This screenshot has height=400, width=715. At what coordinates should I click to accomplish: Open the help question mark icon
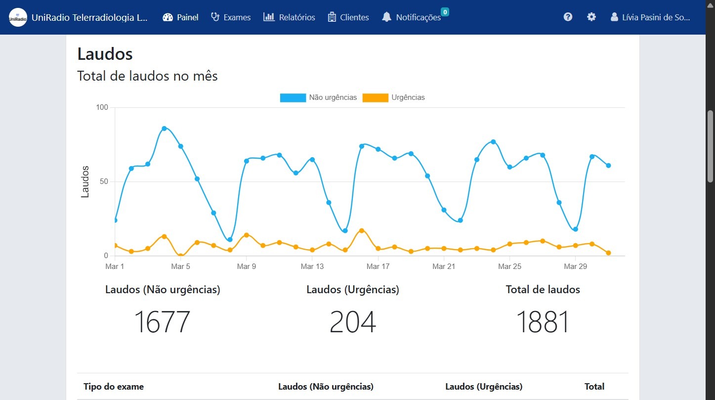(x=567, y=17)
